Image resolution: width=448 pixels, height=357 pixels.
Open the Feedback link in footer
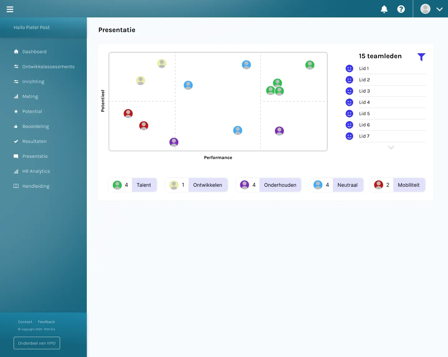(x=46, y=322)
